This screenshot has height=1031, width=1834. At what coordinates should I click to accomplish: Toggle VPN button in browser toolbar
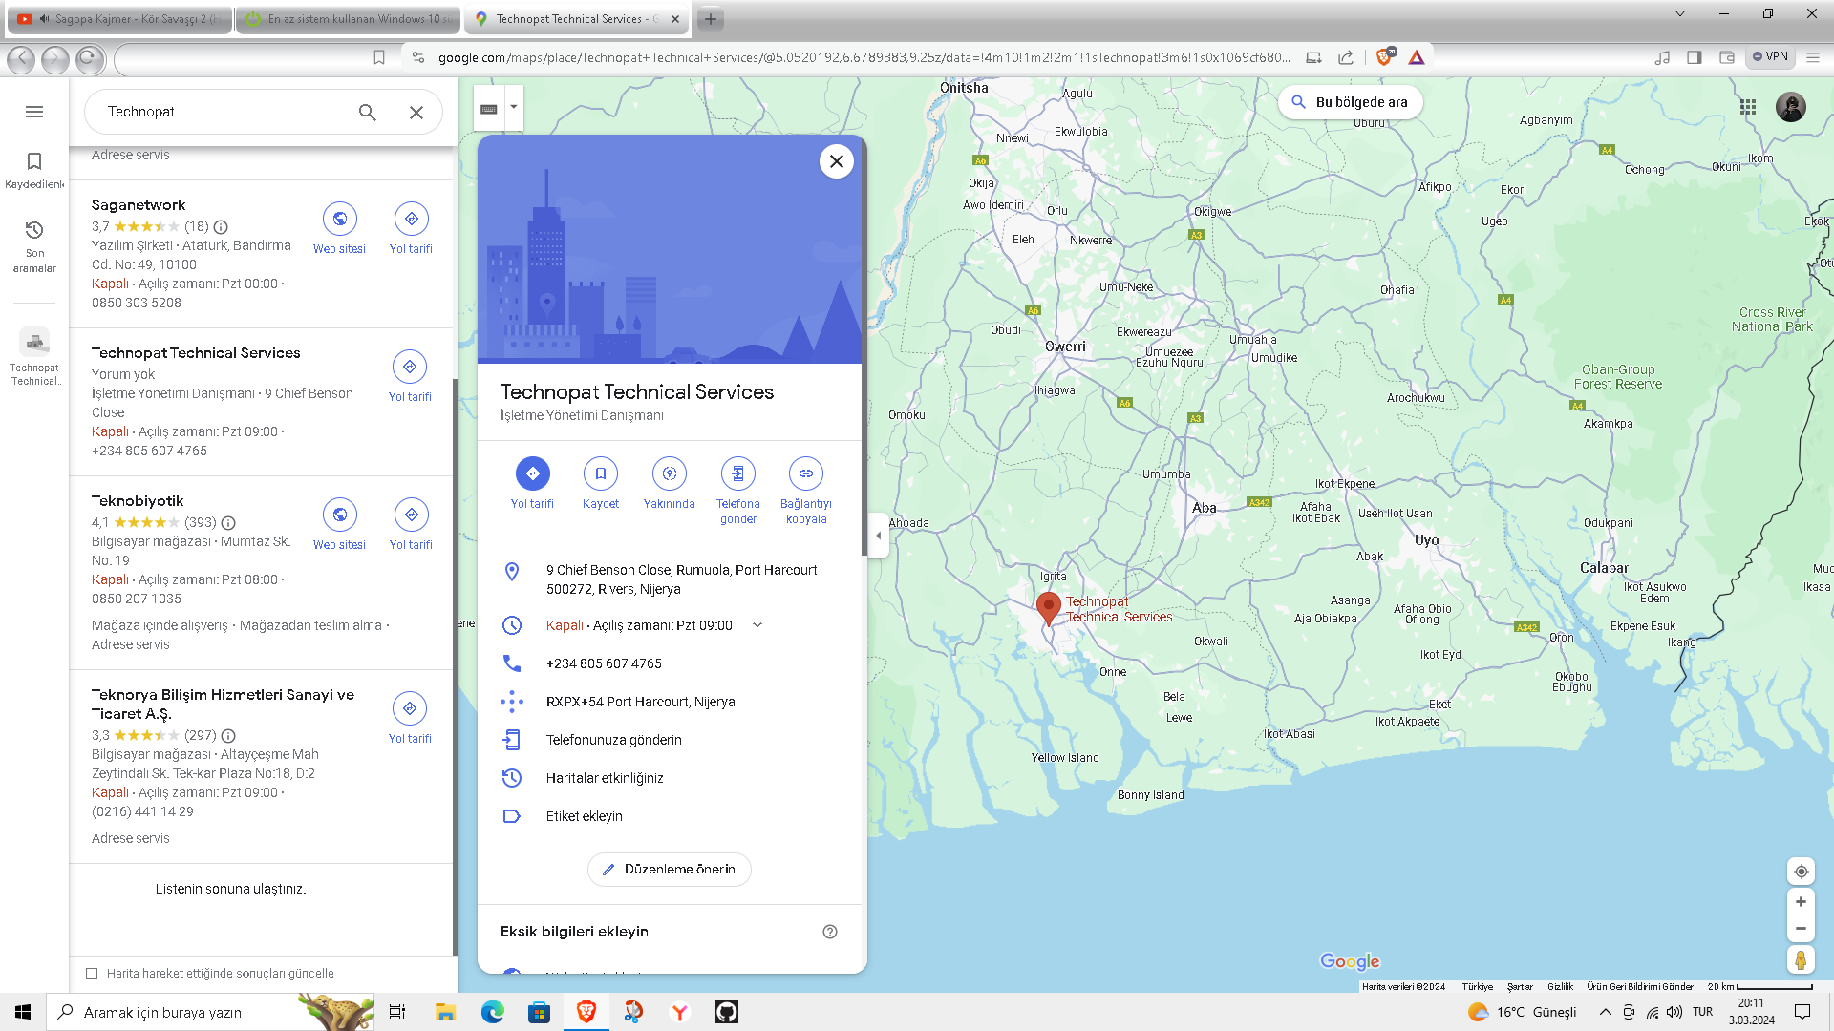pyautogui.click(x=1770, y=57)
